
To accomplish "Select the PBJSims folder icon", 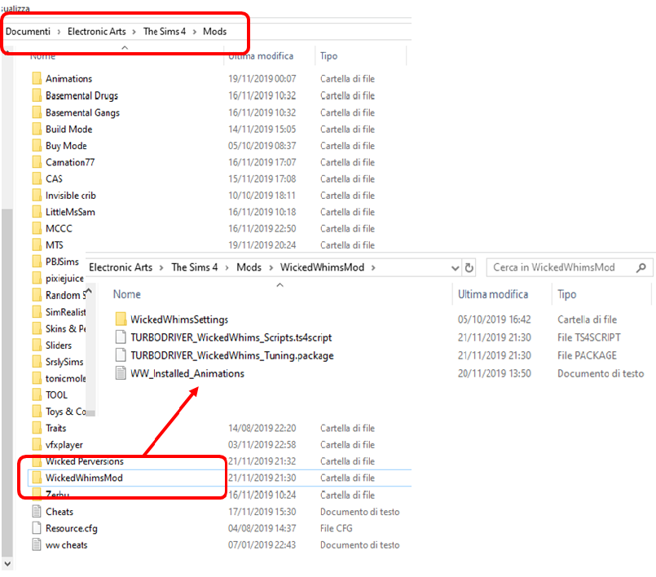I will (x=37, y=262).
